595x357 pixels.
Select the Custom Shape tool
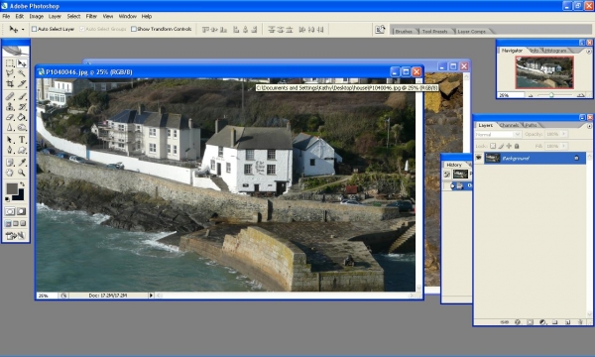22,150
